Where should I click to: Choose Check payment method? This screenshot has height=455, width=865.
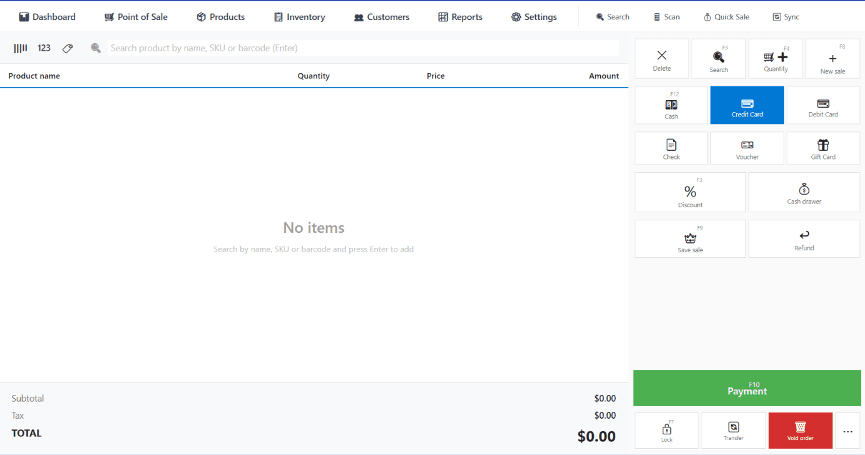pos(671,148)
